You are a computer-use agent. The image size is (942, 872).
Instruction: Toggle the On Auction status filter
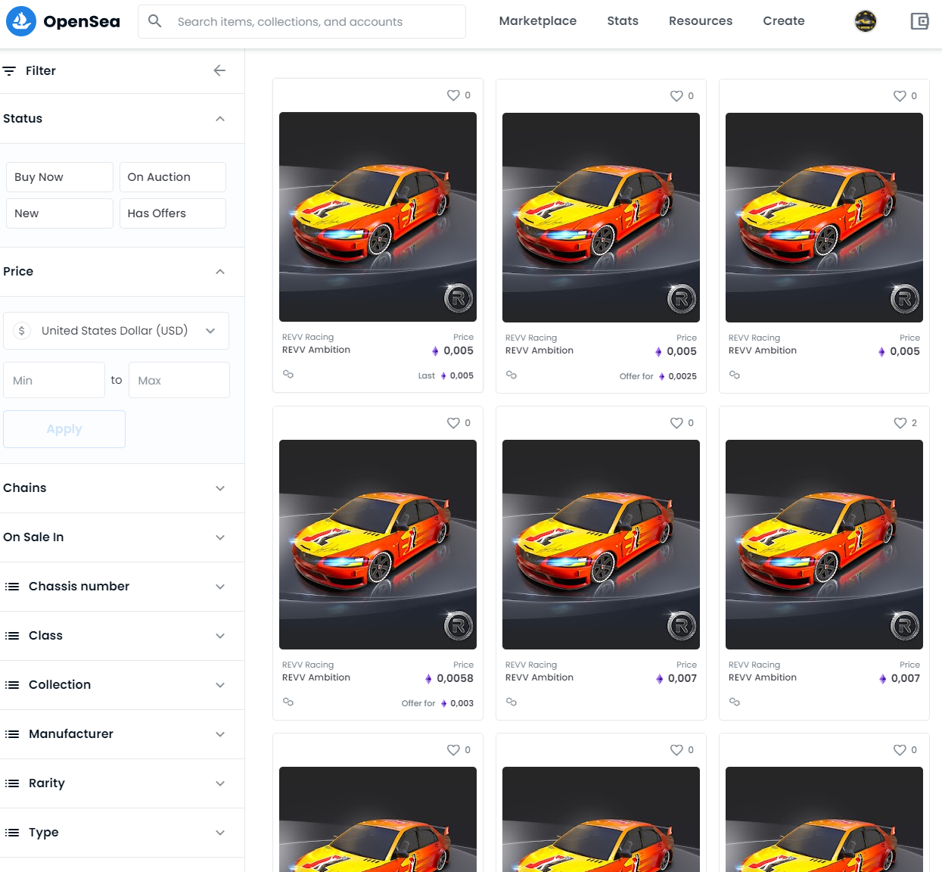point(173,177)
